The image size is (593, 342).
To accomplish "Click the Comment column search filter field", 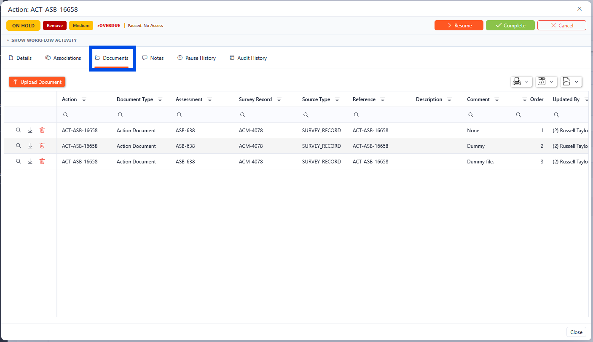I will click(x=489, y=115).
